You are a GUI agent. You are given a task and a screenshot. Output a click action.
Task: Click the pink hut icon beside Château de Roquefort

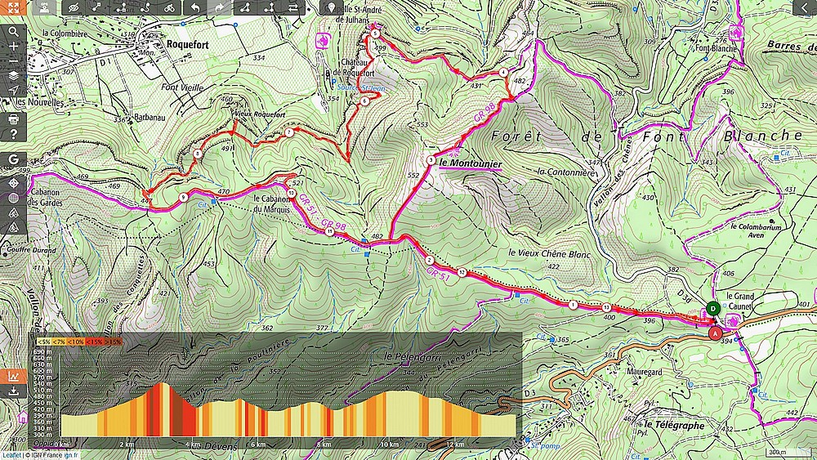click(323, 40)
